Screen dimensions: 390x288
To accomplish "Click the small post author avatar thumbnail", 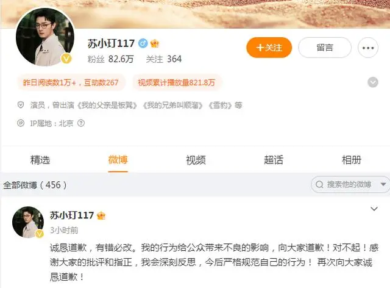I will 28,222.
